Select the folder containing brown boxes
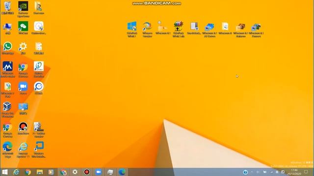This screenshot has height=176, width=314. click(x=240, y=27)
